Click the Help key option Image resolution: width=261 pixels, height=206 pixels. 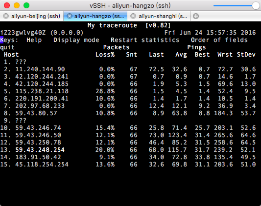(x=34, y=40)
